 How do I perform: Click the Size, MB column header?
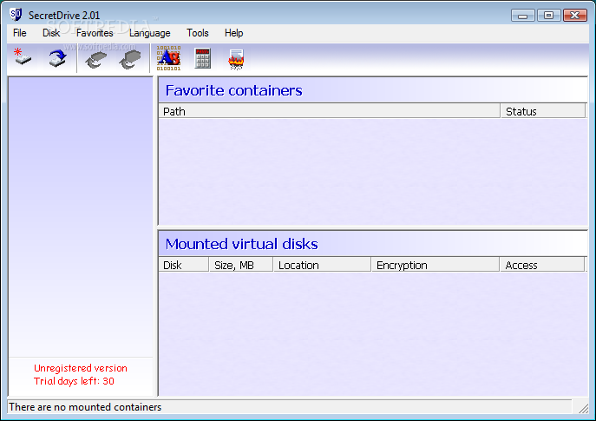pos(241,265)
